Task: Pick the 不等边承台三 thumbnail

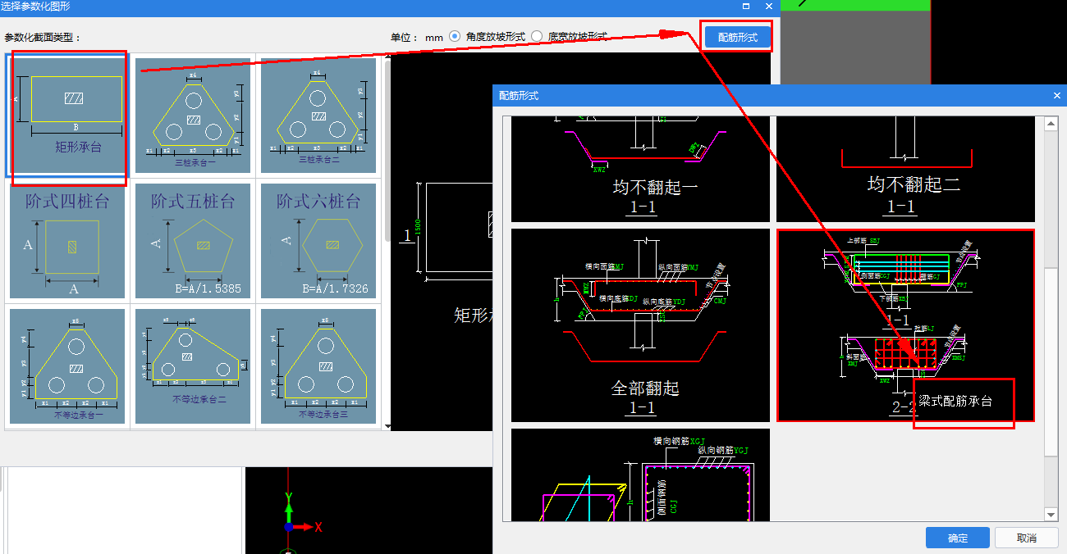Action: pos(318,366)
